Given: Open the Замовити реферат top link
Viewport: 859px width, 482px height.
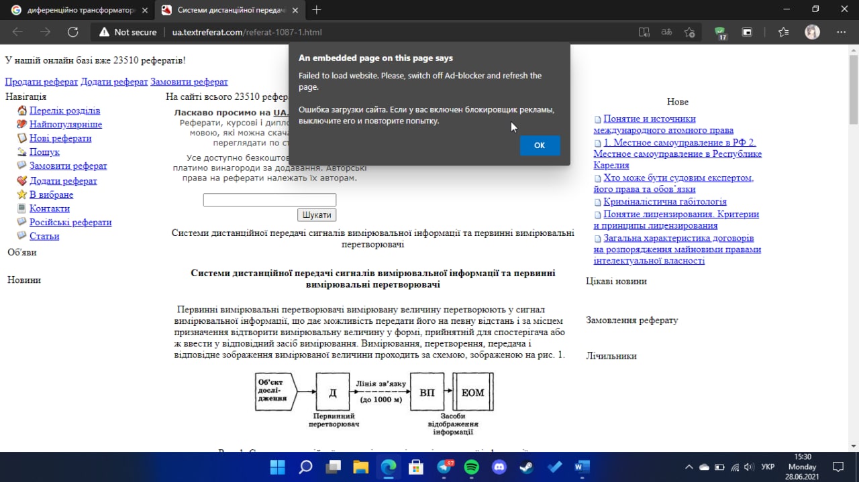Looking at the screenshot, I should click(x=189, y=82).
